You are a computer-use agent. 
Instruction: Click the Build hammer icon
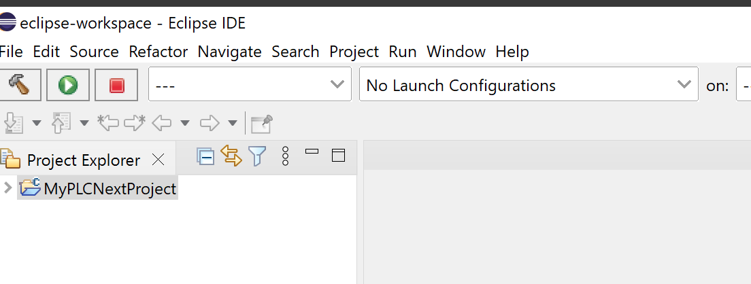20,85
